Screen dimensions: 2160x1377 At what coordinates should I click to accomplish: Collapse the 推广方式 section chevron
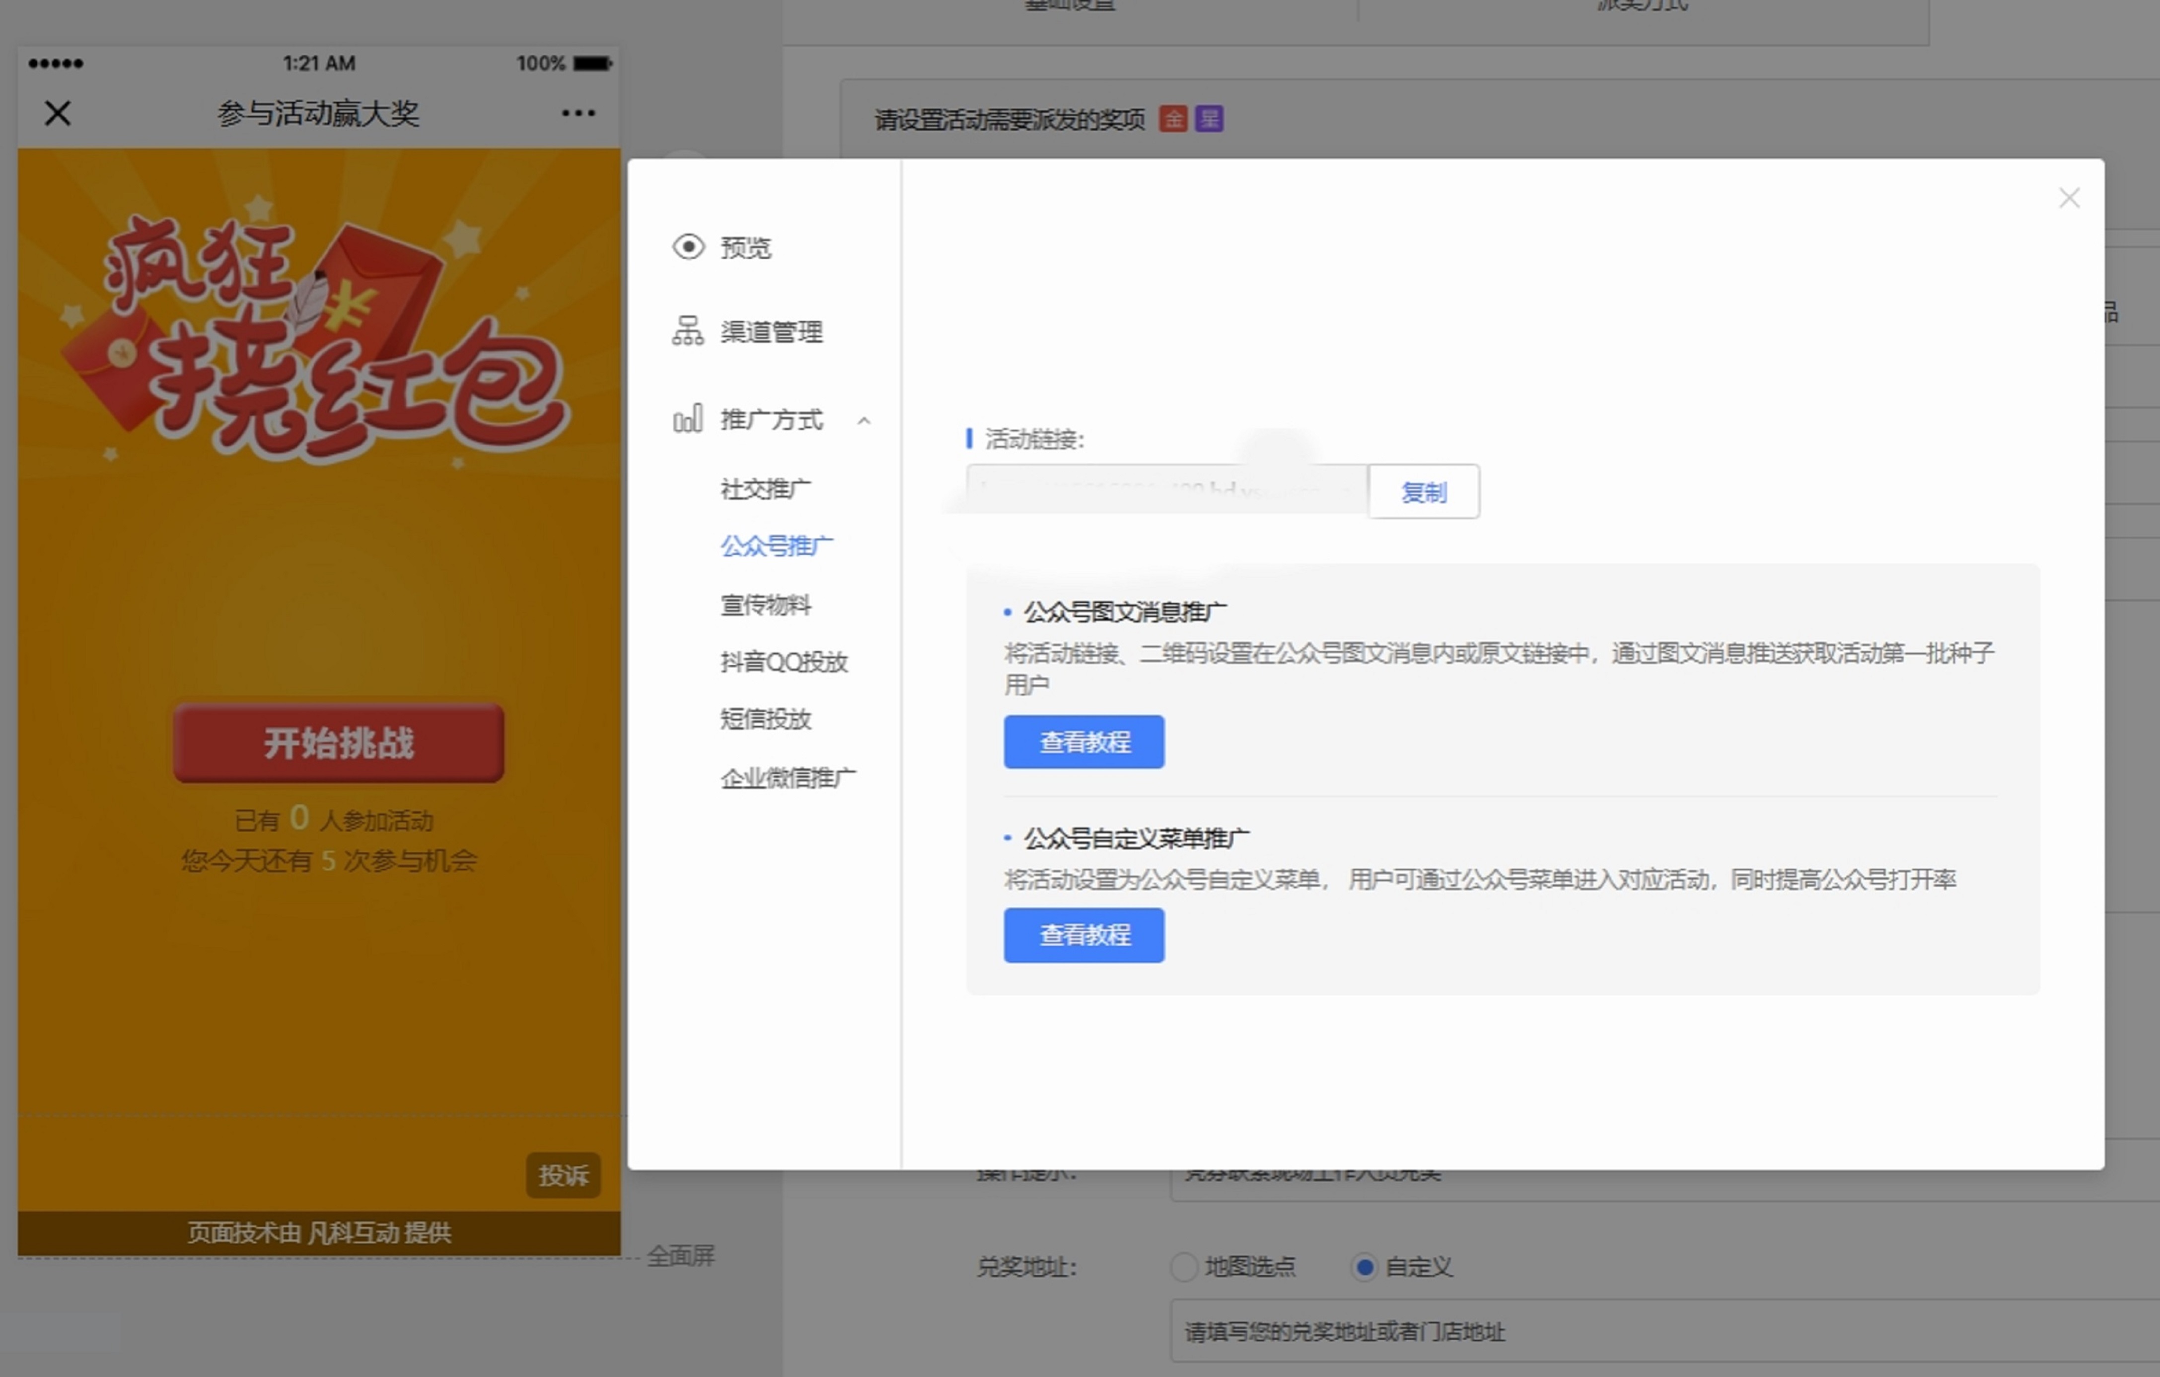[x=864, y=420]
